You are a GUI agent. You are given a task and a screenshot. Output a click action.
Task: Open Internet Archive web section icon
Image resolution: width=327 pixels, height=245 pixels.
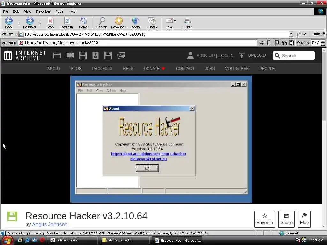click(57, 56)
